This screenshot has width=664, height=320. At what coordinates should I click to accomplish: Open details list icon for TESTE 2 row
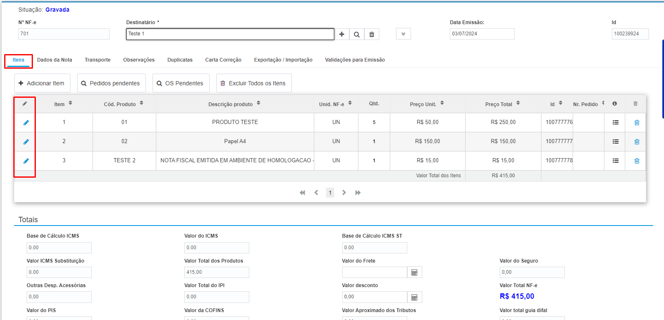pyautogui.click(x=616, y=161)
